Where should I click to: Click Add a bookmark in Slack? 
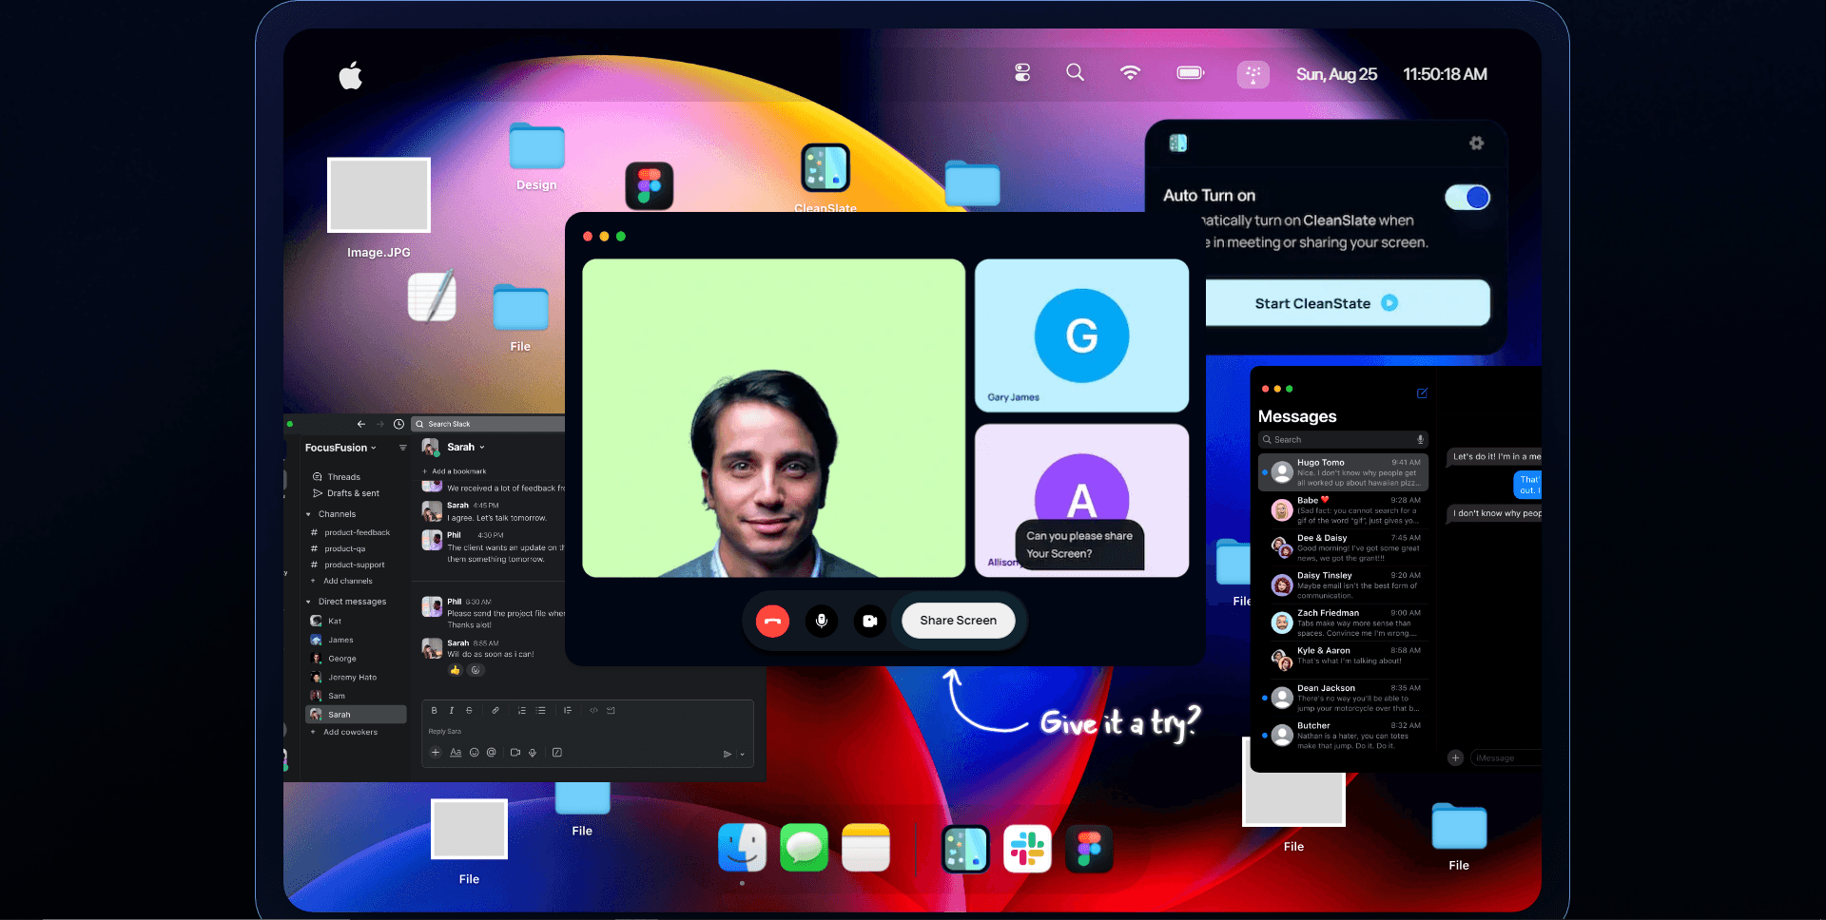tap(455, 471)
